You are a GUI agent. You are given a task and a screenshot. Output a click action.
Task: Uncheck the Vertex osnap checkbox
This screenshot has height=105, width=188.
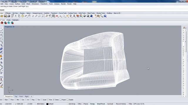[54, 100]
